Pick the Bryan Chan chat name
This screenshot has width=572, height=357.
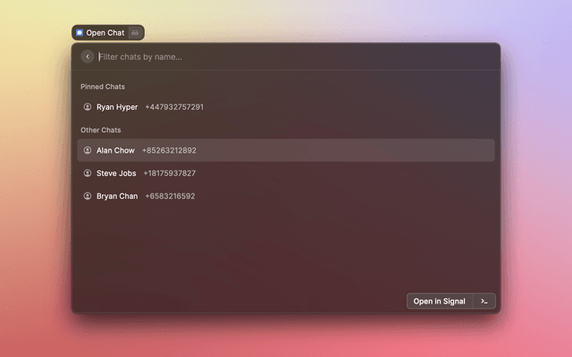tap(117, 196)
